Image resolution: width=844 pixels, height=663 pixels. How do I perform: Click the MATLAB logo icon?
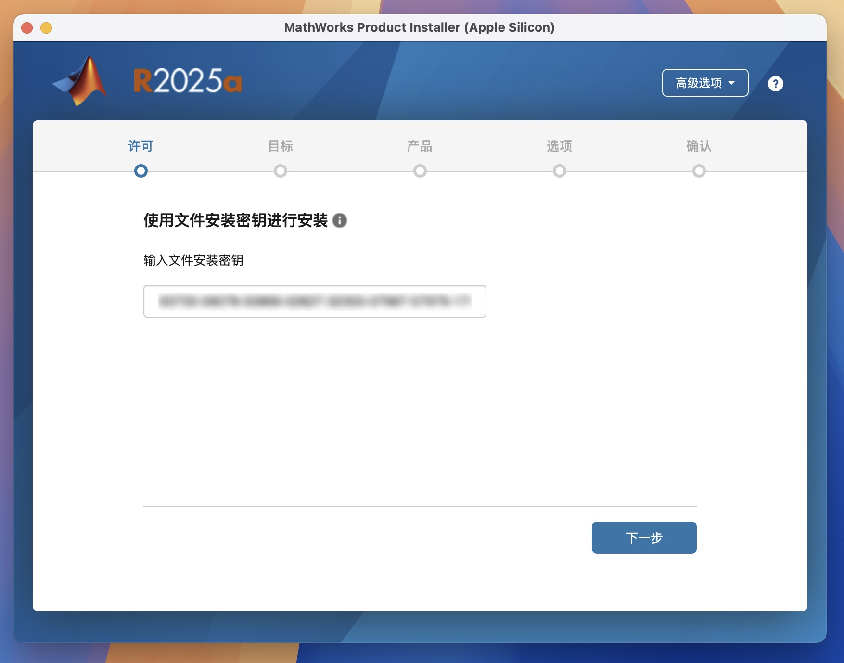pyautogui.click(x=81, y=80)
